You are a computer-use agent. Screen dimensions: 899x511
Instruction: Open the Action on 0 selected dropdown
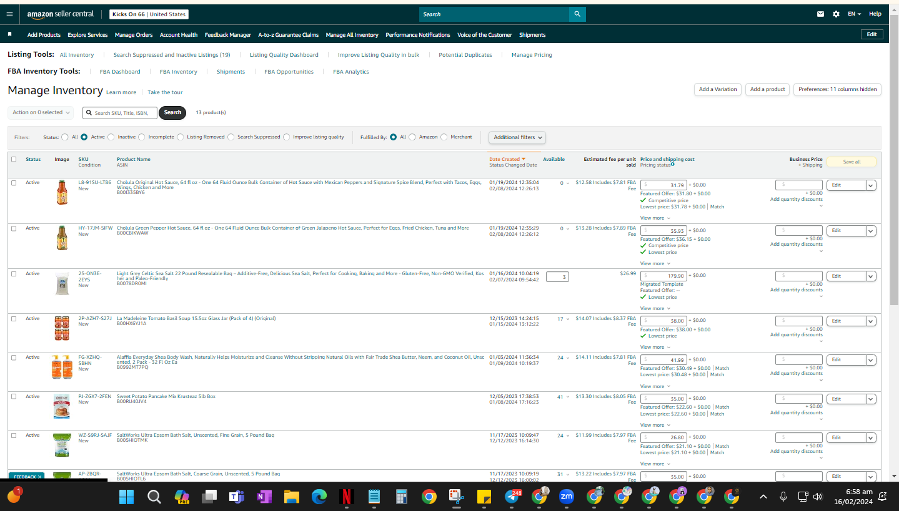[41, 112]
